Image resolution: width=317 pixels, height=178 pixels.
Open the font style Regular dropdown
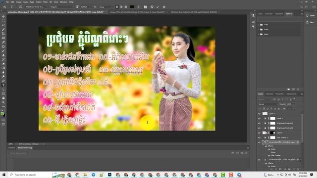pos(62,7)
